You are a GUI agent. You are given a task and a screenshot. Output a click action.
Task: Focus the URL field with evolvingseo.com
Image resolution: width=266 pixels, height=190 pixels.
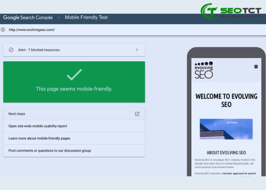click(x=133, y=30)
